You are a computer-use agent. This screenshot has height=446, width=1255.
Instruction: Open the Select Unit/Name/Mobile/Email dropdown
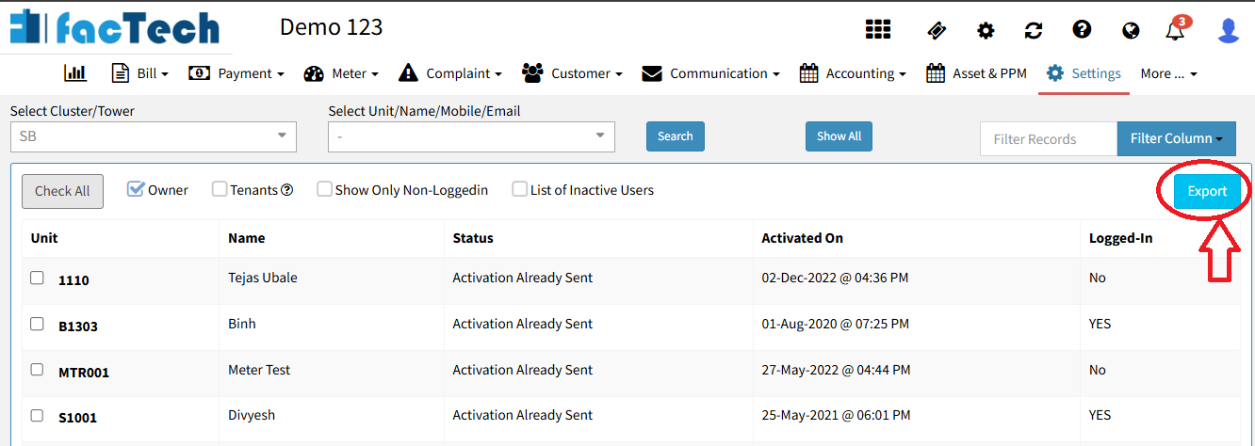click(471, 136)
